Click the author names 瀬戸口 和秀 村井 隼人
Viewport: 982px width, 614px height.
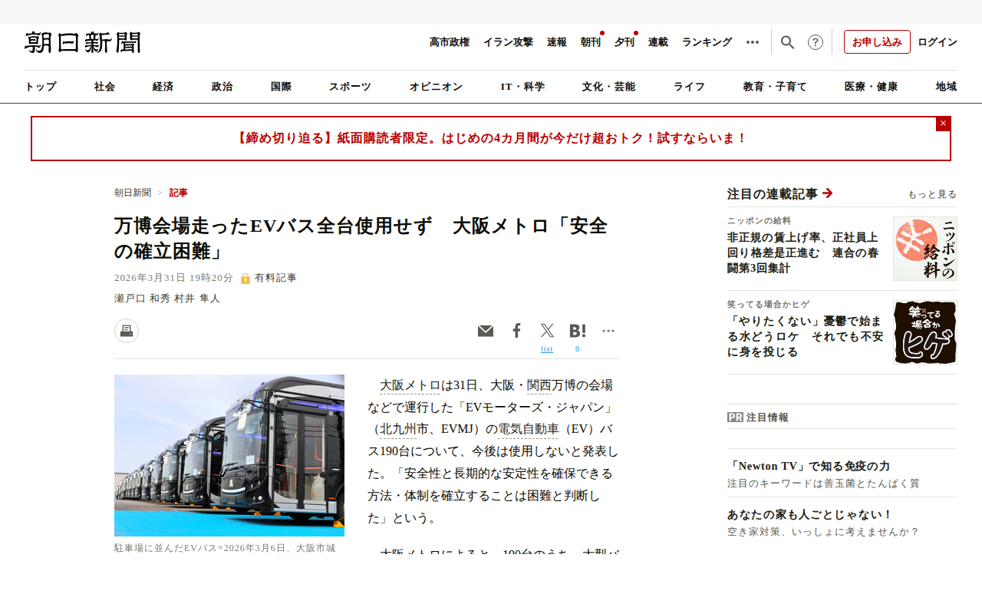[x=167, y=299]
